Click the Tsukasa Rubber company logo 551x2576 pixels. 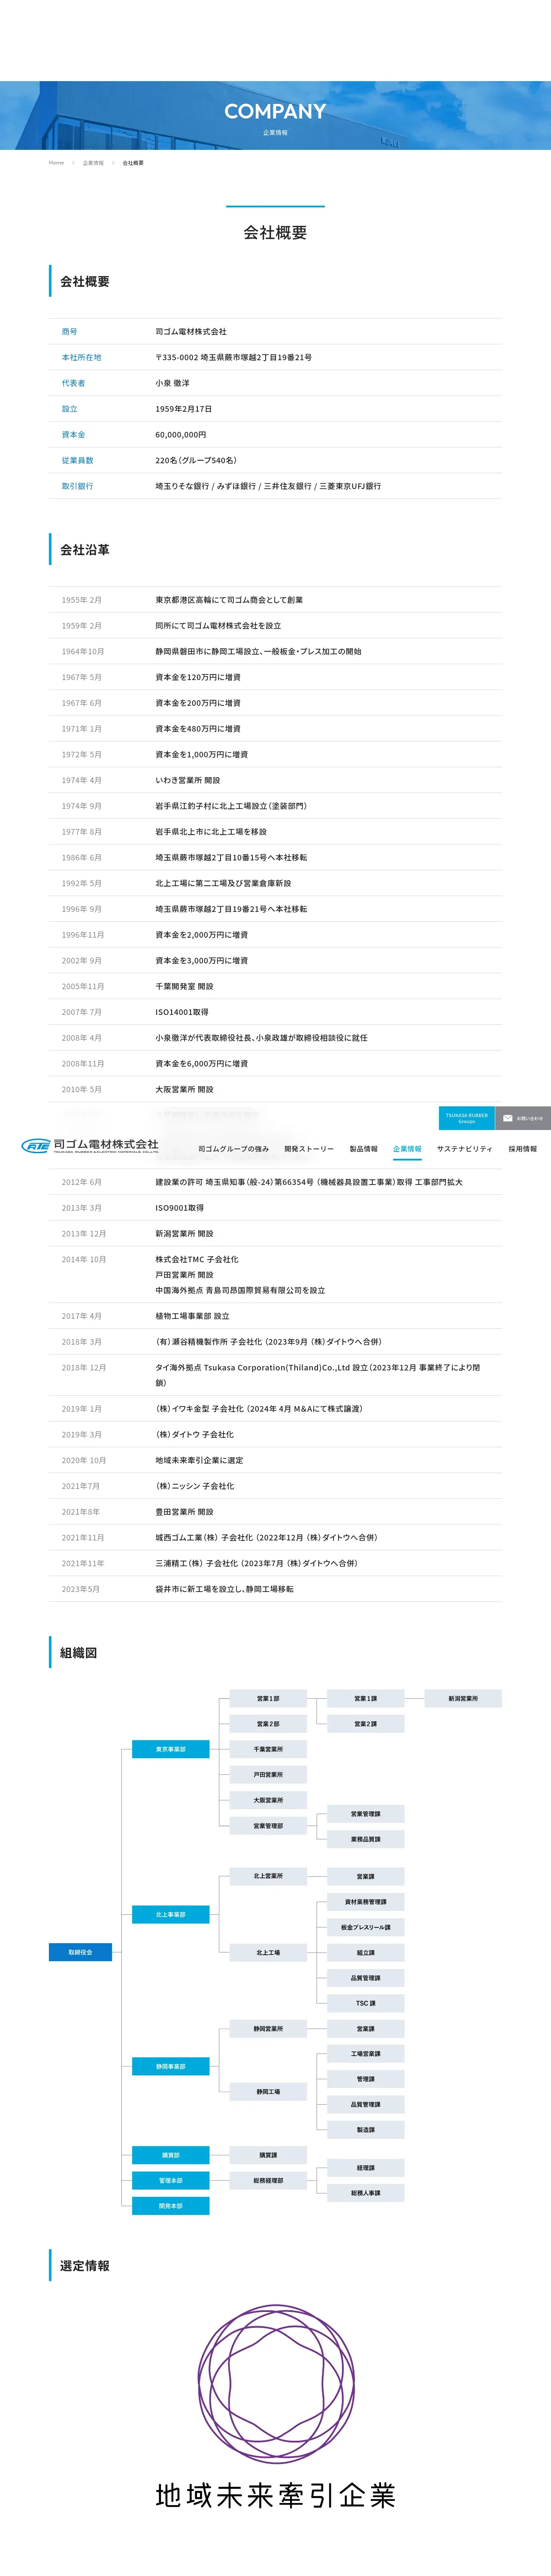click(90, 1146)
